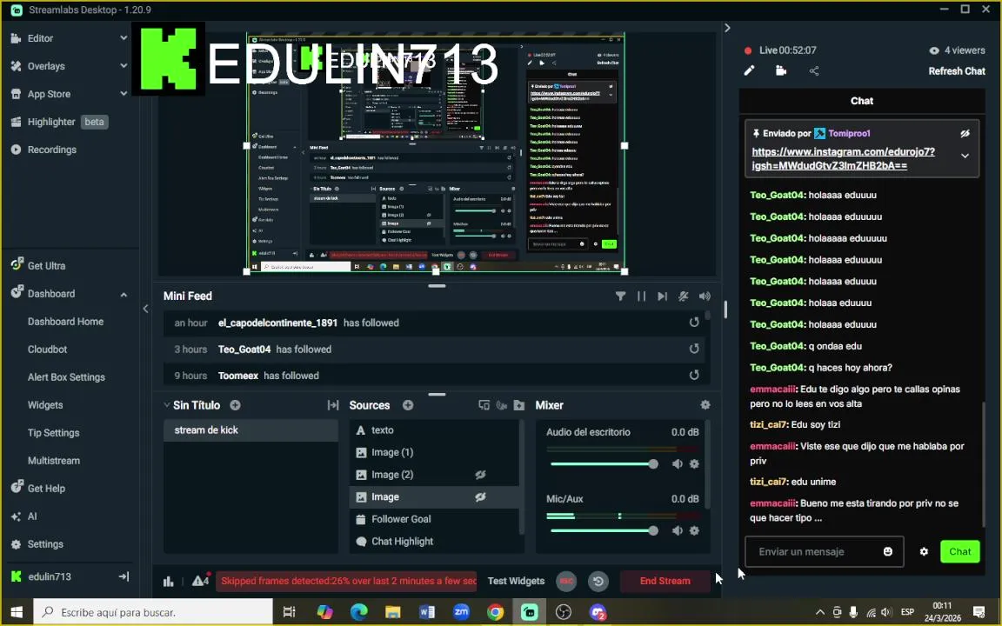The image size is (1002, 626).
Task: Select the 'stream de kick' scene
Action: [x=250, y=430]
